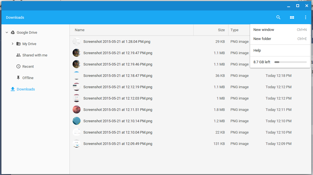Select file Screenshot 2015-05-21 at 1.28.04 PM.png
This screenshot has height=175, width=313.
click(117, 42)
